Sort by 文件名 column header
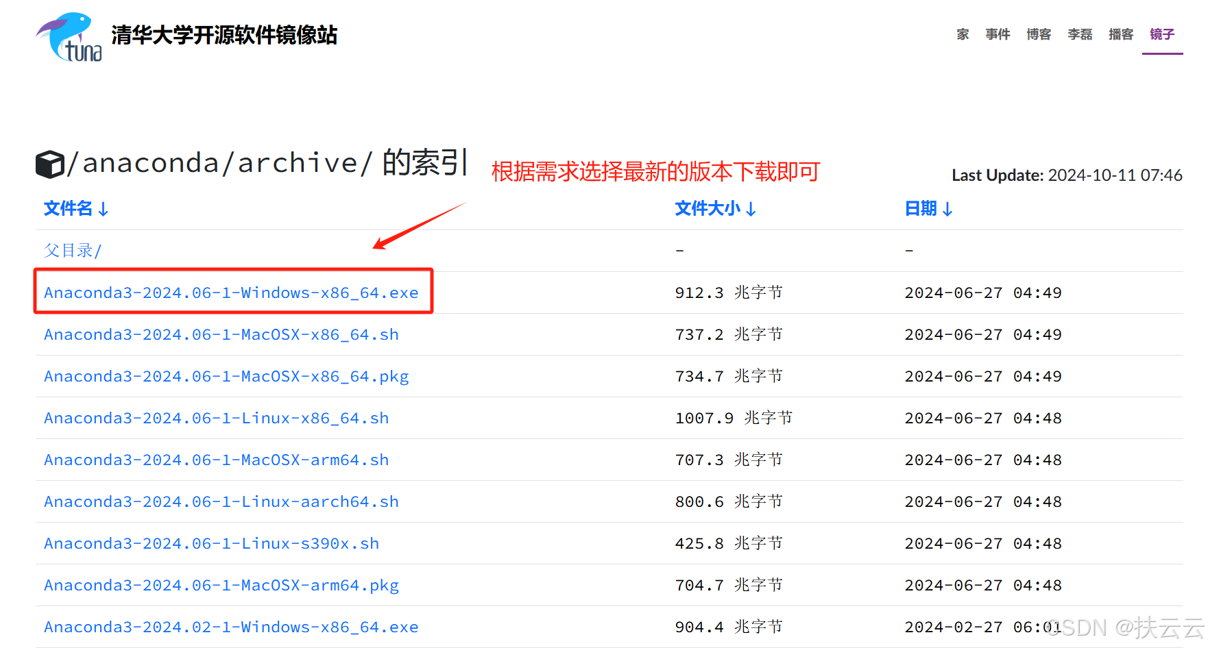Screen dimensions: 1208x648 (76, 208)
